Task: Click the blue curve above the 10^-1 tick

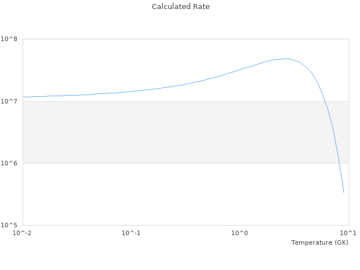Action: pos(131,91)
